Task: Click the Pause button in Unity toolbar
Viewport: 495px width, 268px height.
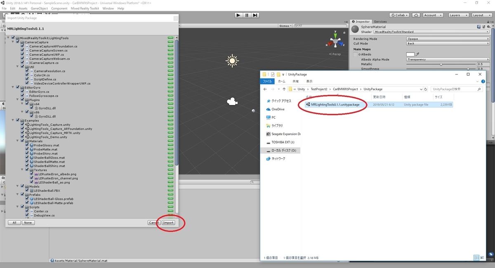Action: coord(247,15)
